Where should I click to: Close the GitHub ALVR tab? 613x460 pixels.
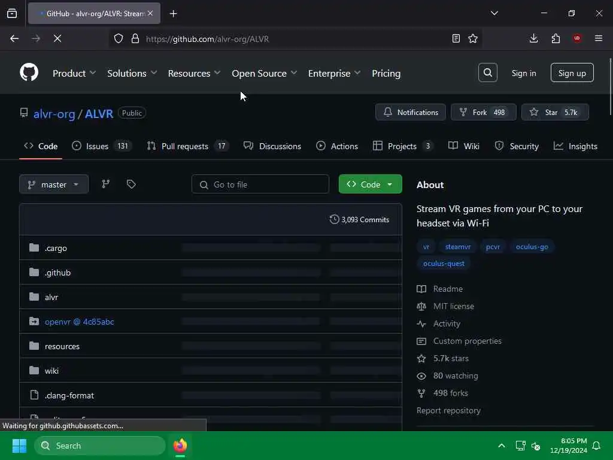coord(150,13)
